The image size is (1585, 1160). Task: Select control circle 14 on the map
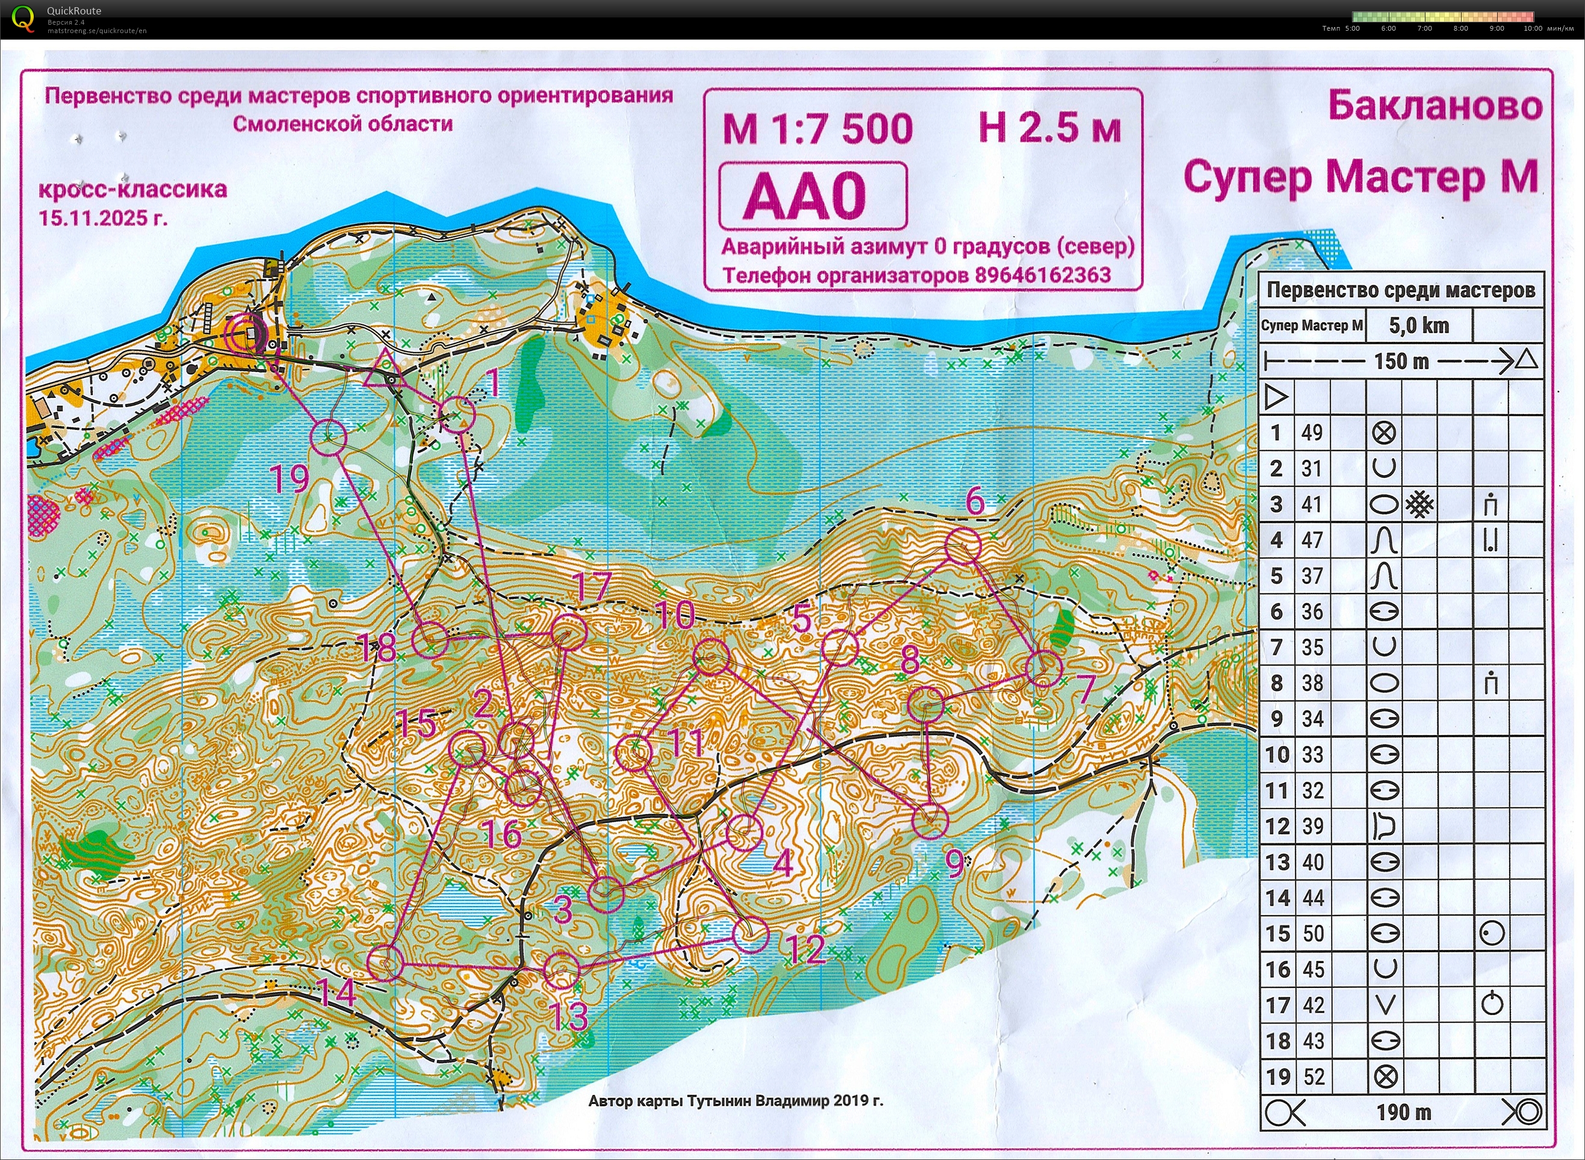click(385, 962)
